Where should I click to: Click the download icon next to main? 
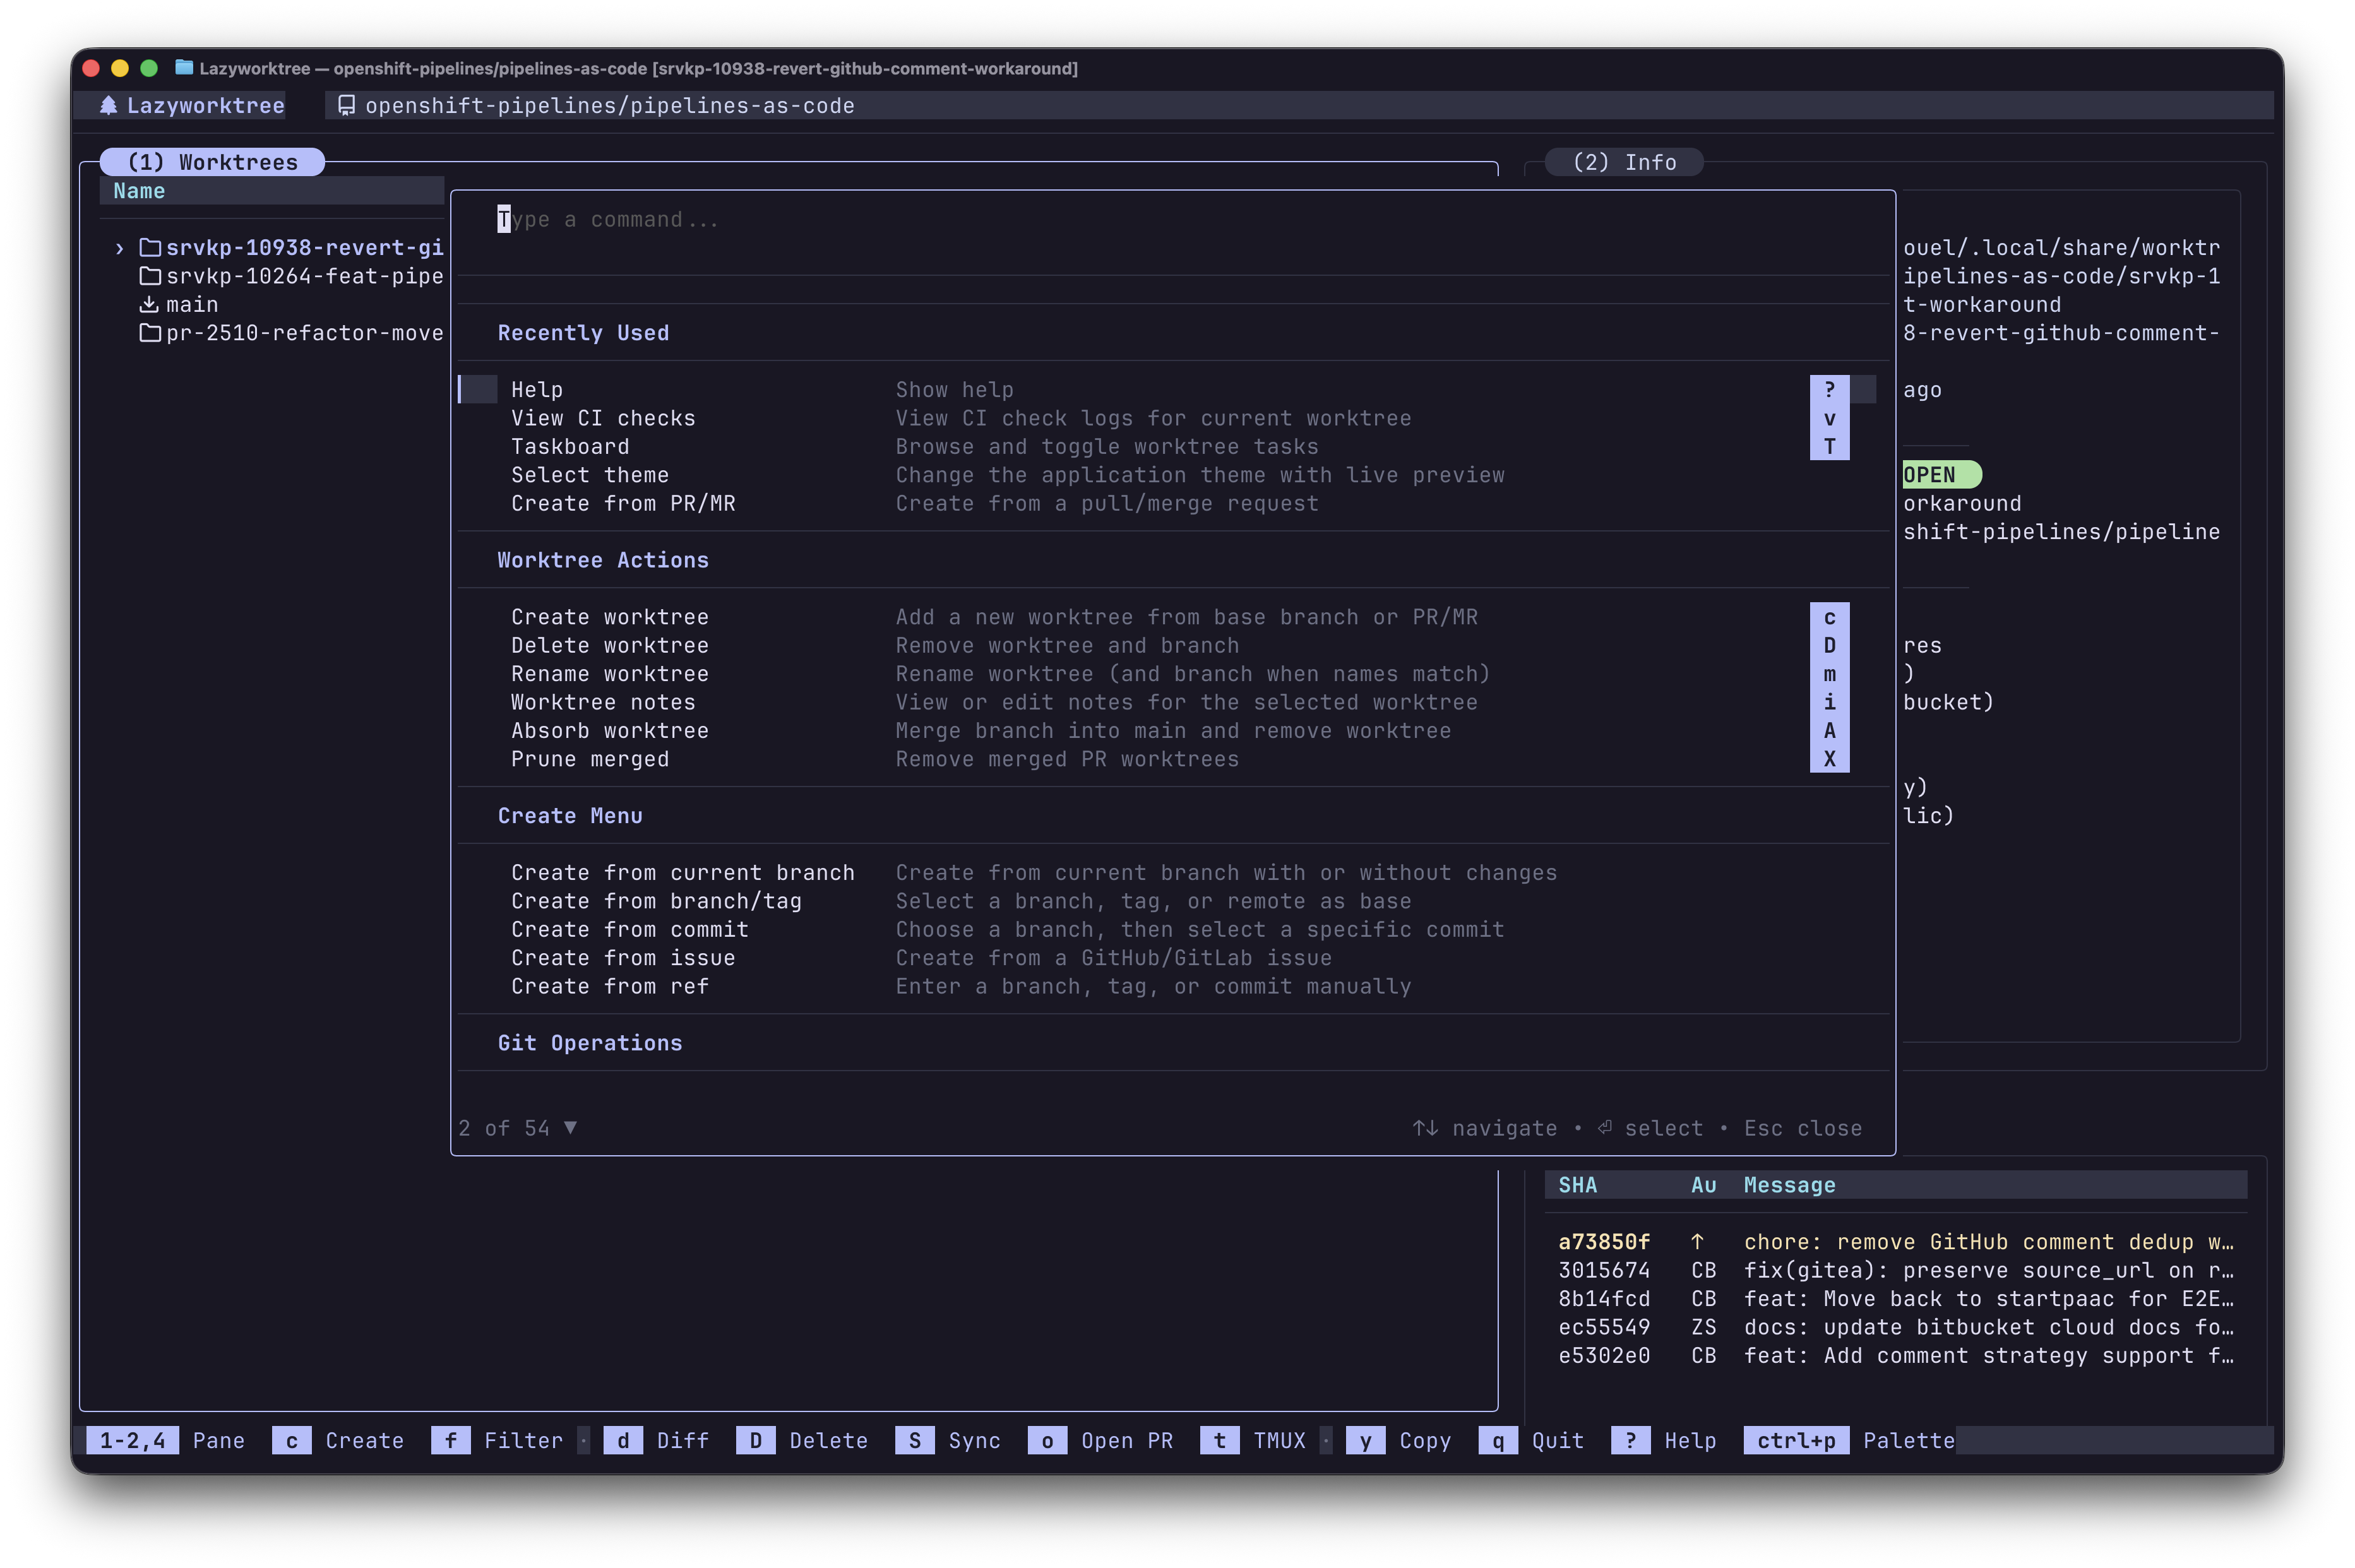149,304
